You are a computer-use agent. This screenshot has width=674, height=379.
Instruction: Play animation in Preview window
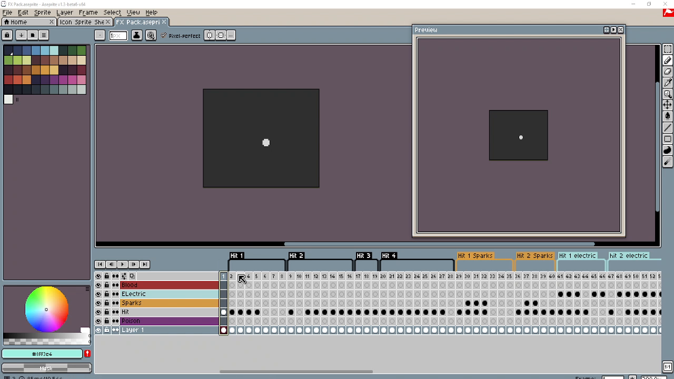[x=613, y=30]
